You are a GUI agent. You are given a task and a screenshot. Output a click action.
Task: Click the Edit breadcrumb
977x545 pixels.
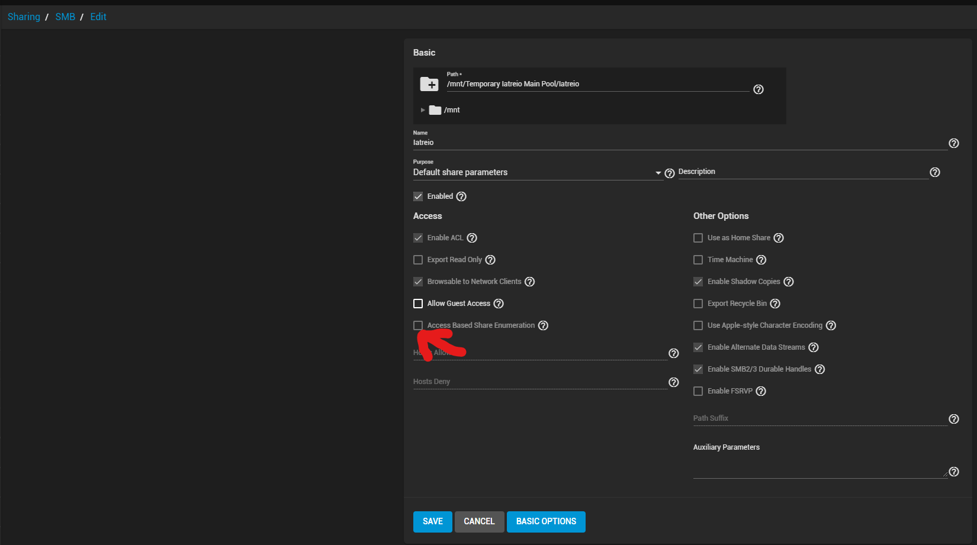click(98, 17)
